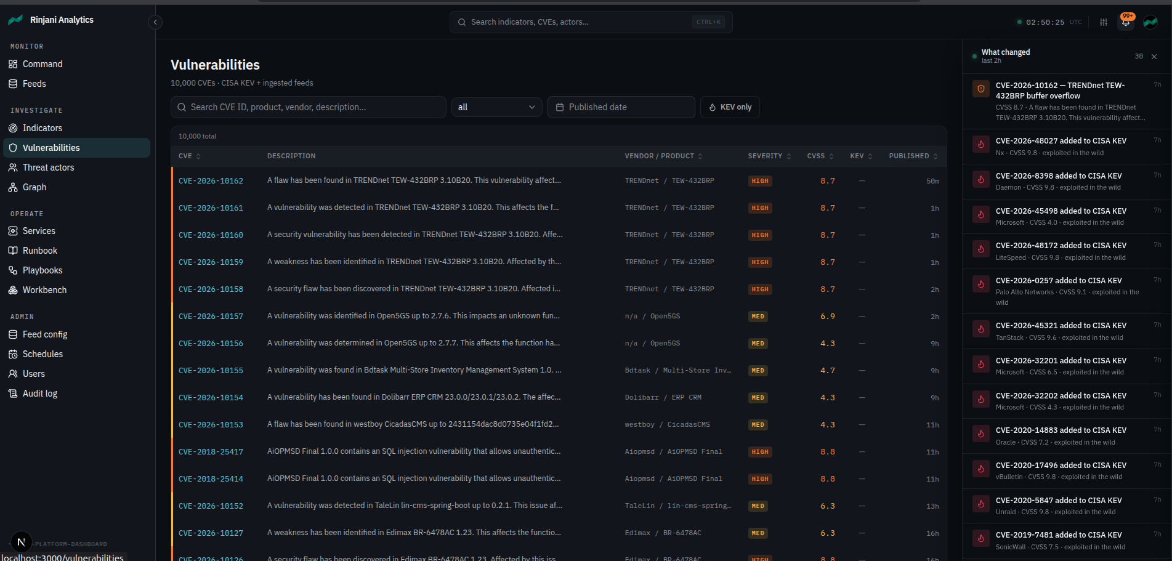Sort by Published column
1172x561 pixels.
tap(913, 156)
